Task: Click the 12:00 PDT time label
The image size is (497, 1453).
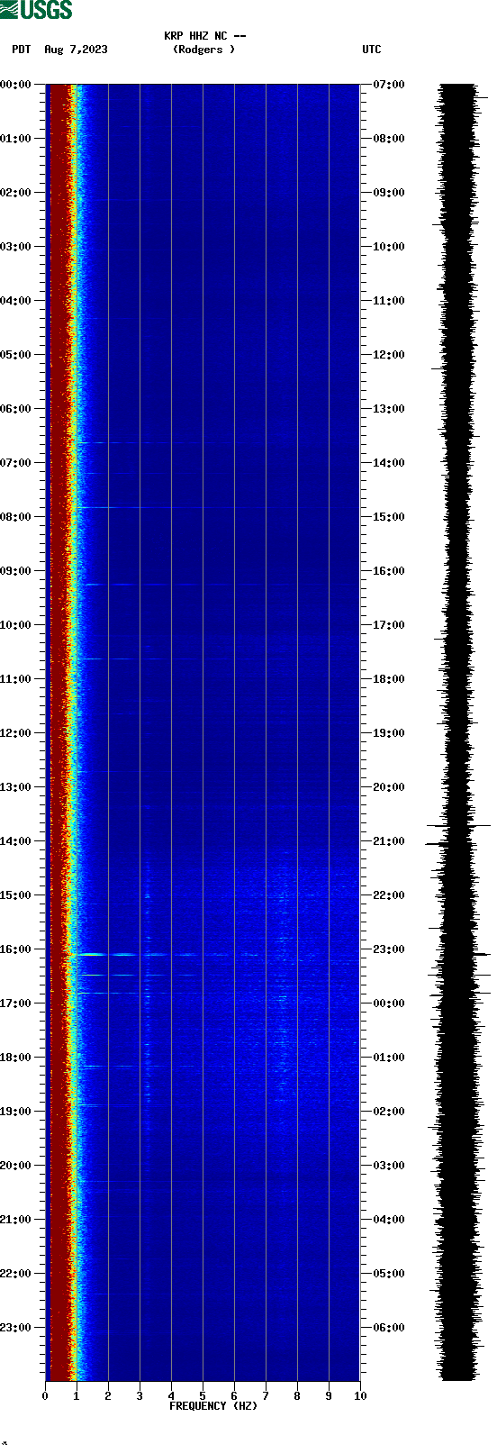Action: click(x=16, y=733)
